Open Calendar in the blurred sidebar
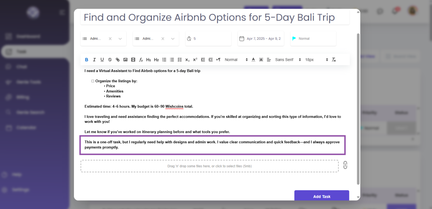Viewport: 432px width, 209px height. tap(21, 128)
